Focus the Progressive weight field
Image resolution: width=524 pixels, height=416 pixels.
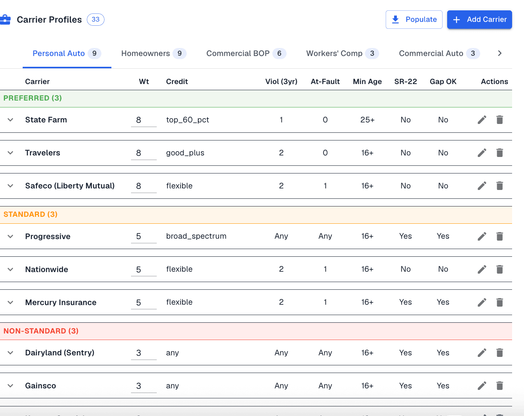144,236
